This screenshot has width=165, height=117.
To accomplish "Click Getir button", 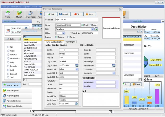I will 10,39.
